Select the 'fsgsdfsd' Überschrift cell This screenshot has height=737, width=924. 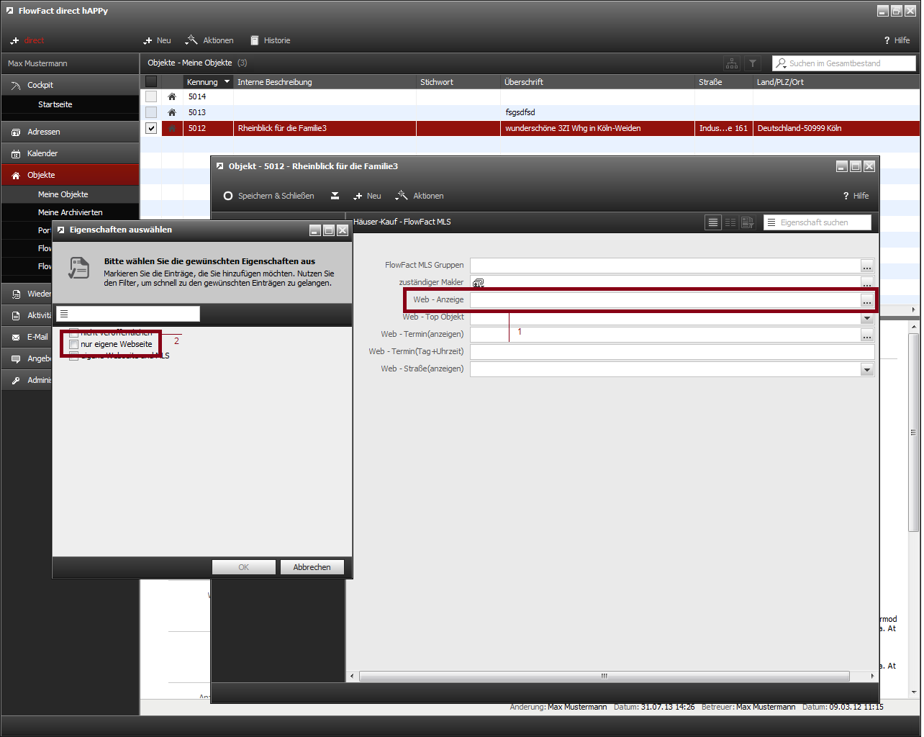[x=599, y=112]
